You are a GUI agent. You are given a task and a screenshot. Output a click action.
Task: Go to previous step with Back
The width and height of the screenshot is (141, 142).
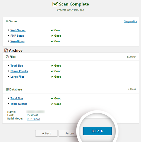point(46,133)
